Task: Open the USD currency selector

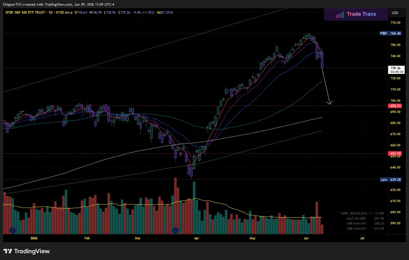Action: click(397, 13)
